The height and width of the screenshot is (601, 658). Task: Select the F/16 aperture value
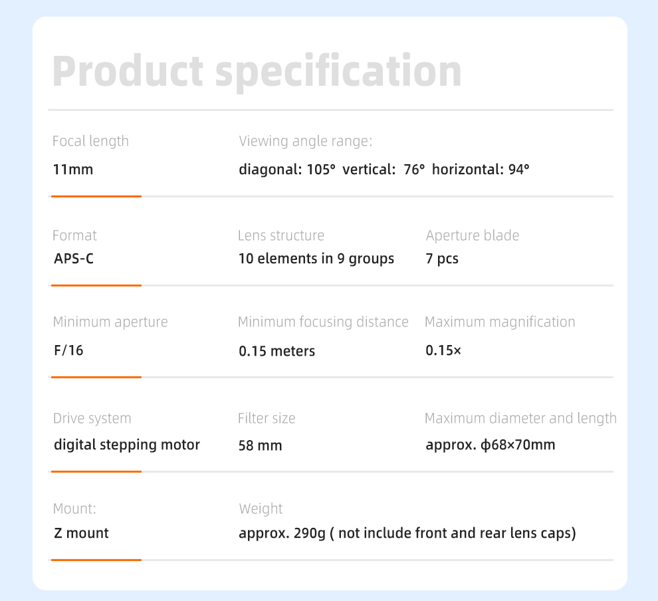(x=68, y=350)
